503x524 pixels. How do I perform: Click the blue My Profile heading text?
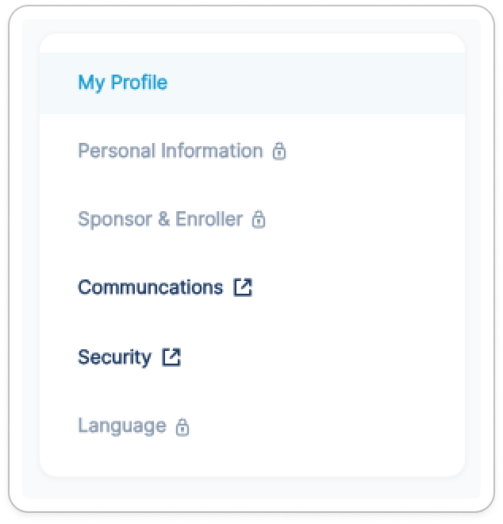click(x=123, y=83)
